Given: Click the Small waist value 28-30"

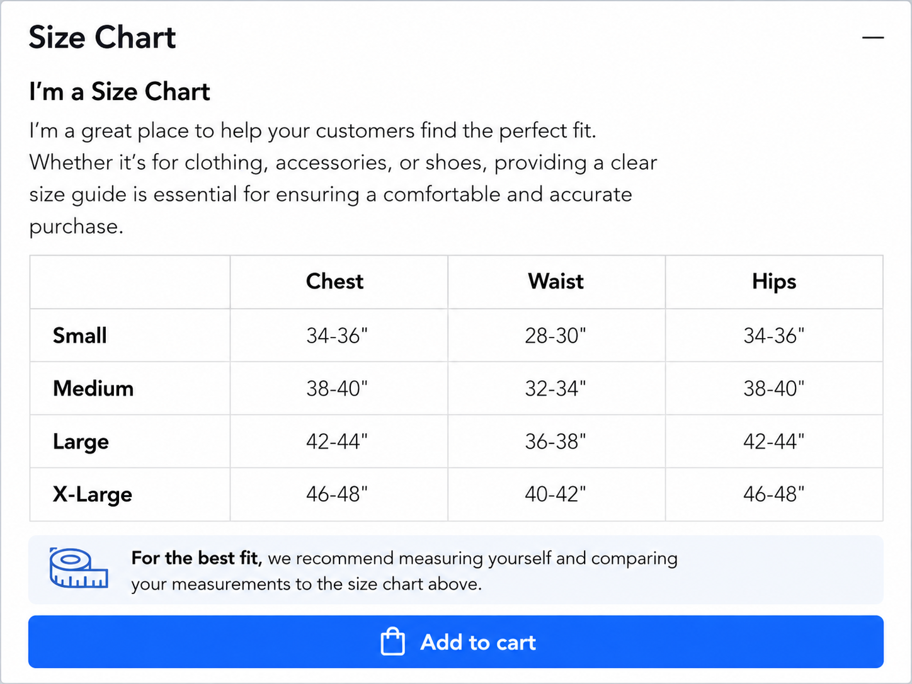Looking at the screenshot, I should pos(556,335).
